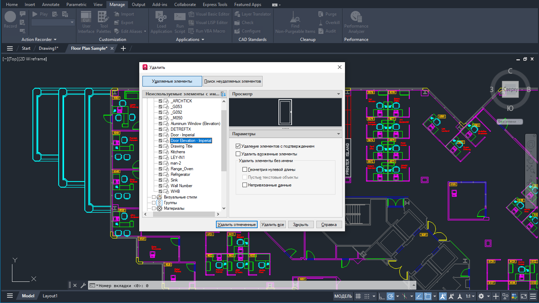This screenshot has width=539, height=303.
Task: Switch to the Output ribbon tab
Action: coord(139,5)
